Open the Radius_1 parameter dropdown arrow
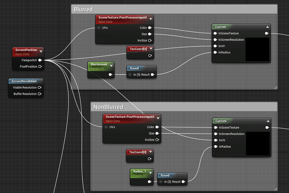Screen dimensions: 289x193 point(150,173)
